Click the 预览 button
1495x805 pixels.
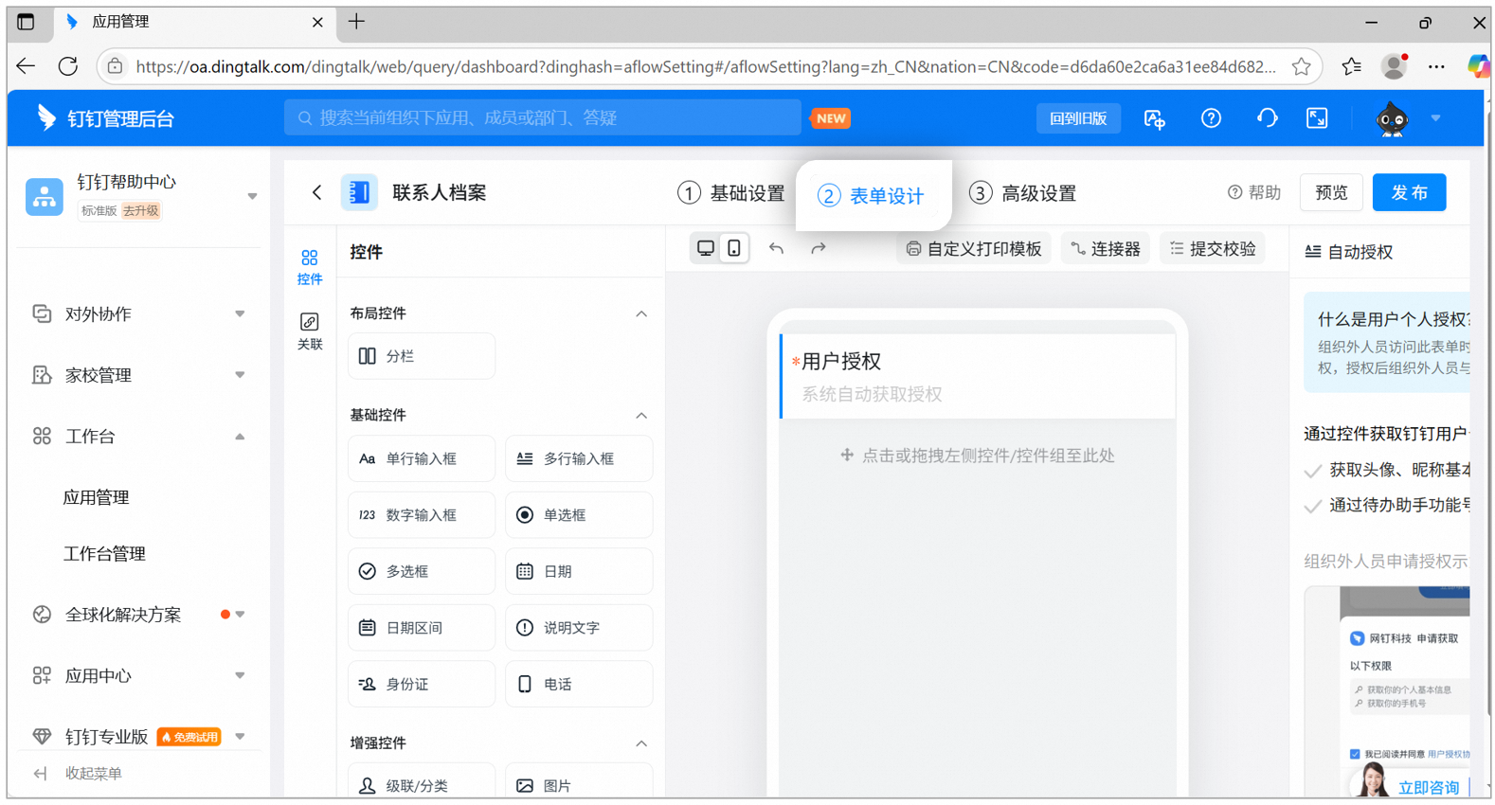1331,192
